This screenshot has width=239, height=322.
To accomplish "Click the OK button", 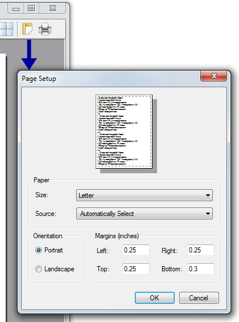I will [155, 297].
